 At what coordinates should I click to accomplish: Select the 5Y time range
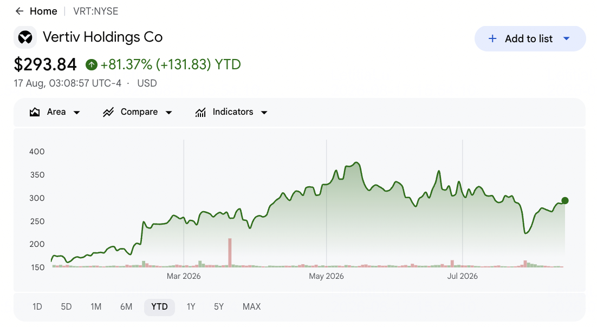pos(218,307)
